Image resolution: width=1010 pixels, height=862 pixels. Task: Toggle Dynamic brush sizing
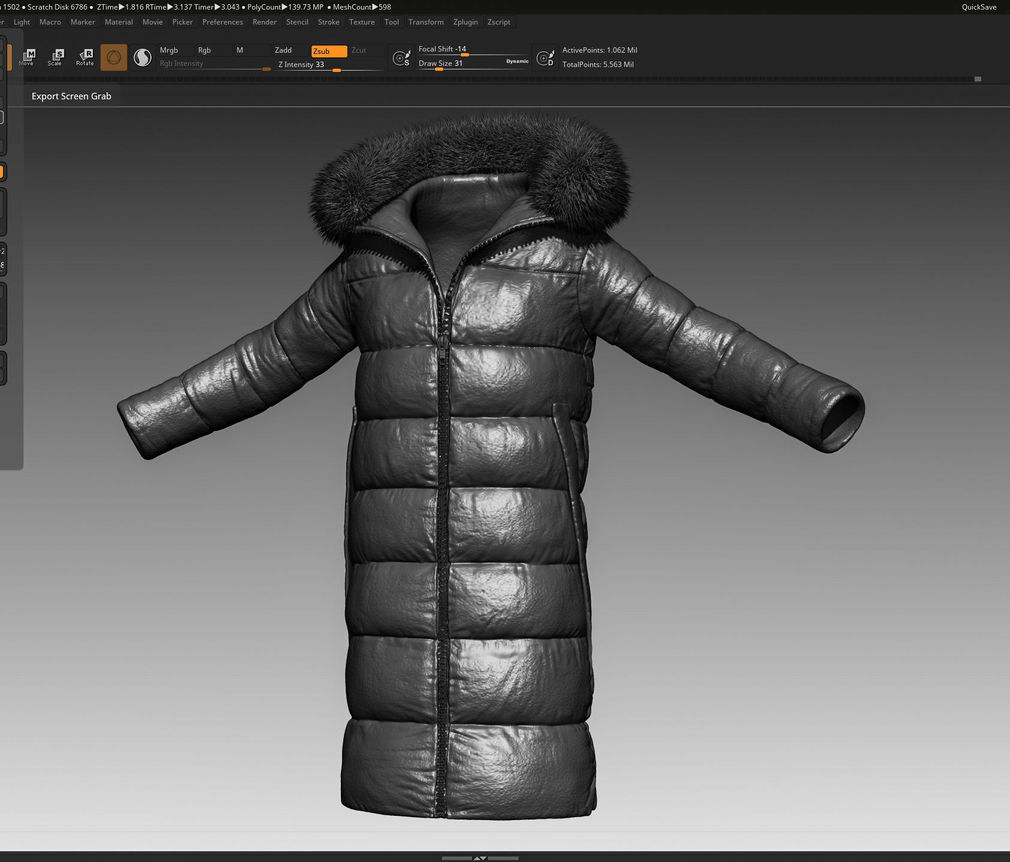516,60
